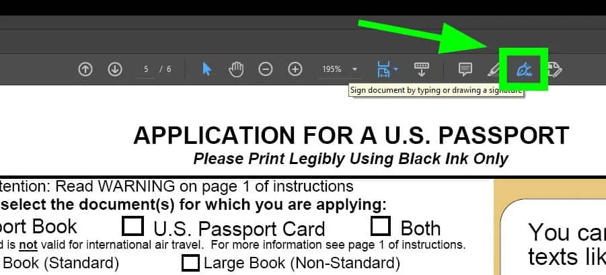The height and width of the screenshot is (275, 606).
Task: Select the highlight pen tool
Action: [x=493, y=69]
